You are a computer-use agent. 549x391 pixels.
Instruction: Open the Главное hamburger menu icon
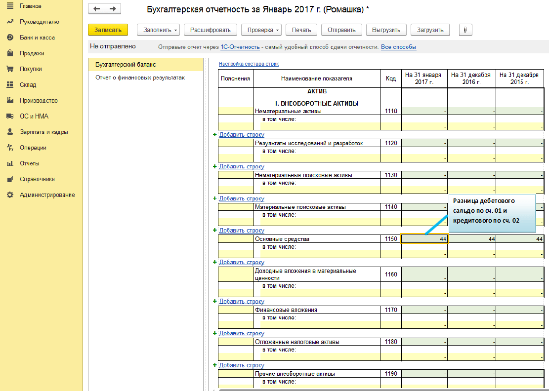[x=9, y=6]
